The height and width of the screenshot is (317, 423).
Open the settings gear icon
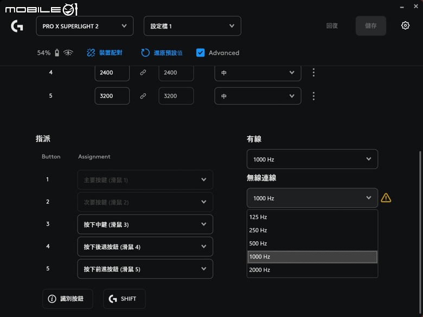click(405, 25)
